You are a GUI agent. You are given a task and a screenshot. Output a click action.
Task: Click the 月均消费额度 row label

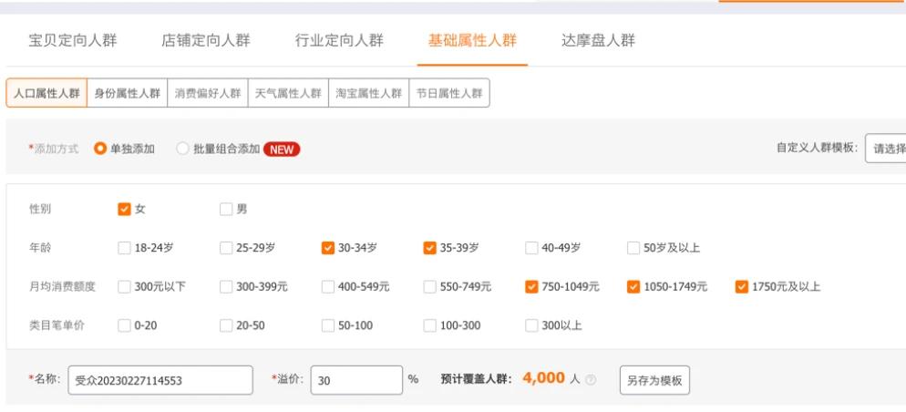pos(62,286)
